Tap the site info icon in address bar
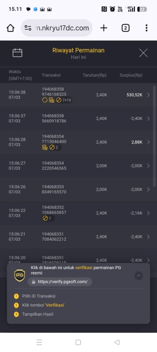 click(28, 28)
